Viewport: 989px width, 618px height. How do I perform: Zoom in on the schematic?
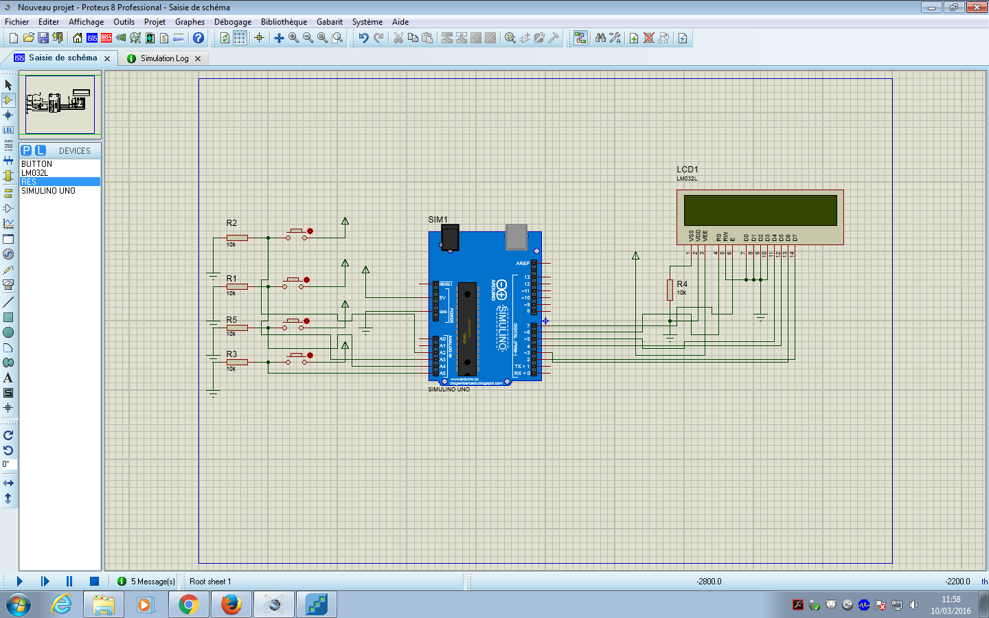point(293,38)
